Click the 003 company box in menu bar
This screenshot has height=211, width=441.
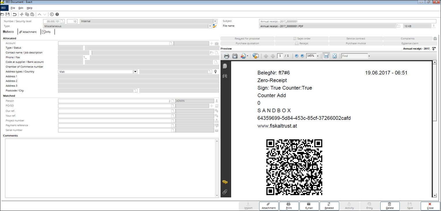(4, 8)
